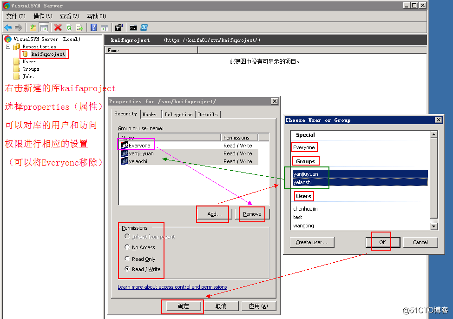Open the 操作(A) menu
453x319 pixels.
tap(43, 16)
